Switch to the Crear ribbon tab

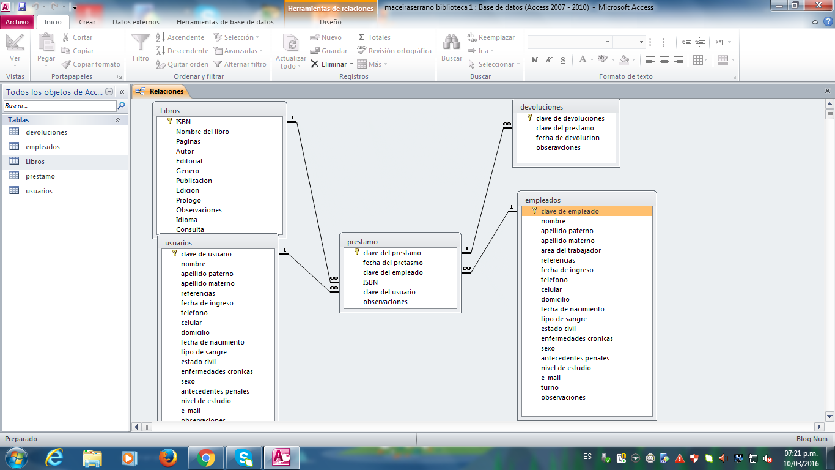[x=87, y=22]
